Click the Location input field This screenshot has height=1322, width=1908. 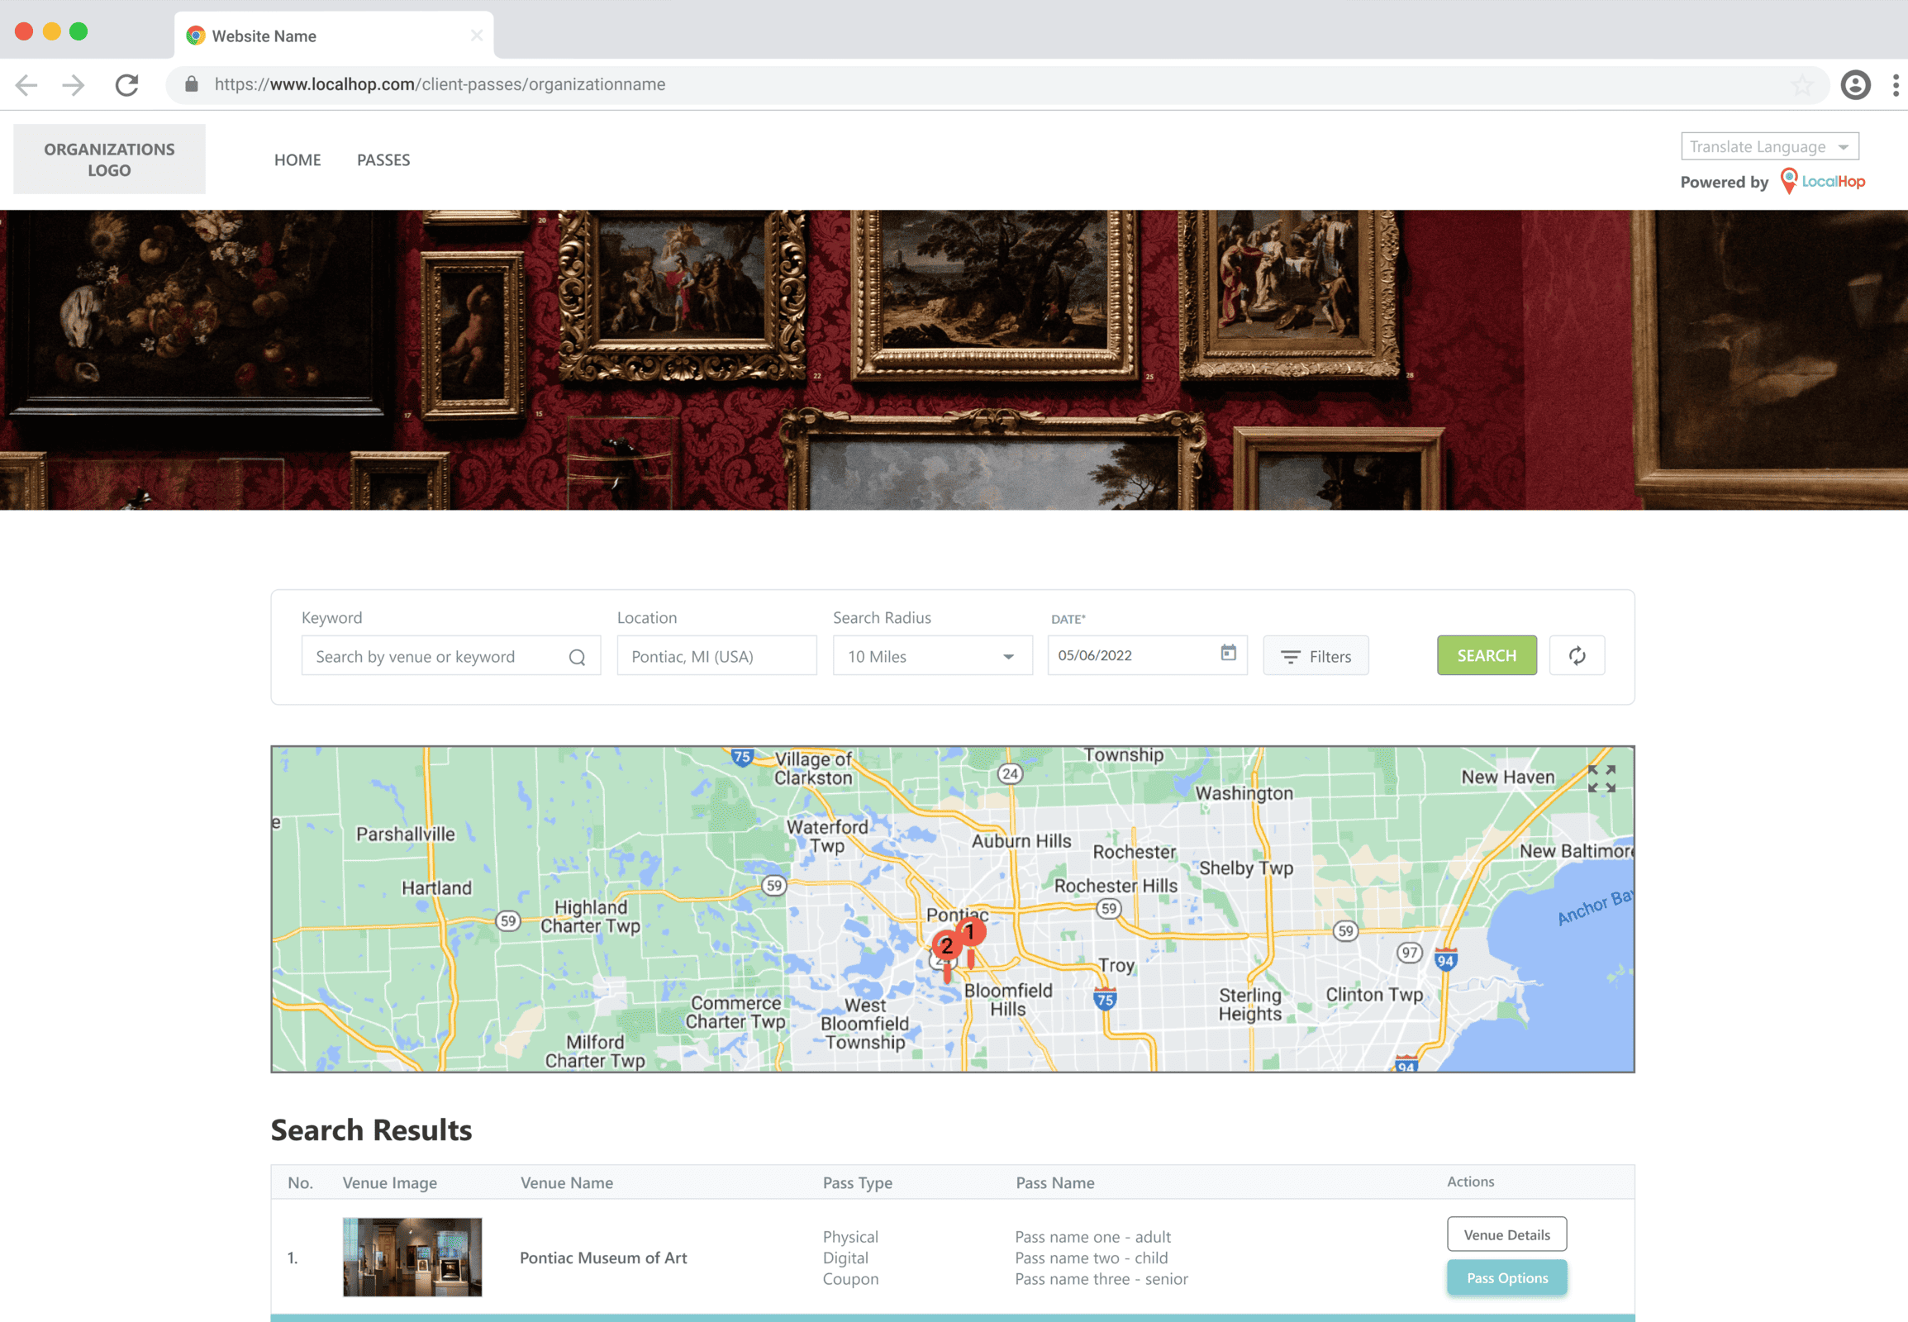(716, 656)
